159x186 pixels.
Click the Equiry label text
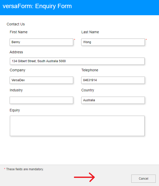(15, 110)
